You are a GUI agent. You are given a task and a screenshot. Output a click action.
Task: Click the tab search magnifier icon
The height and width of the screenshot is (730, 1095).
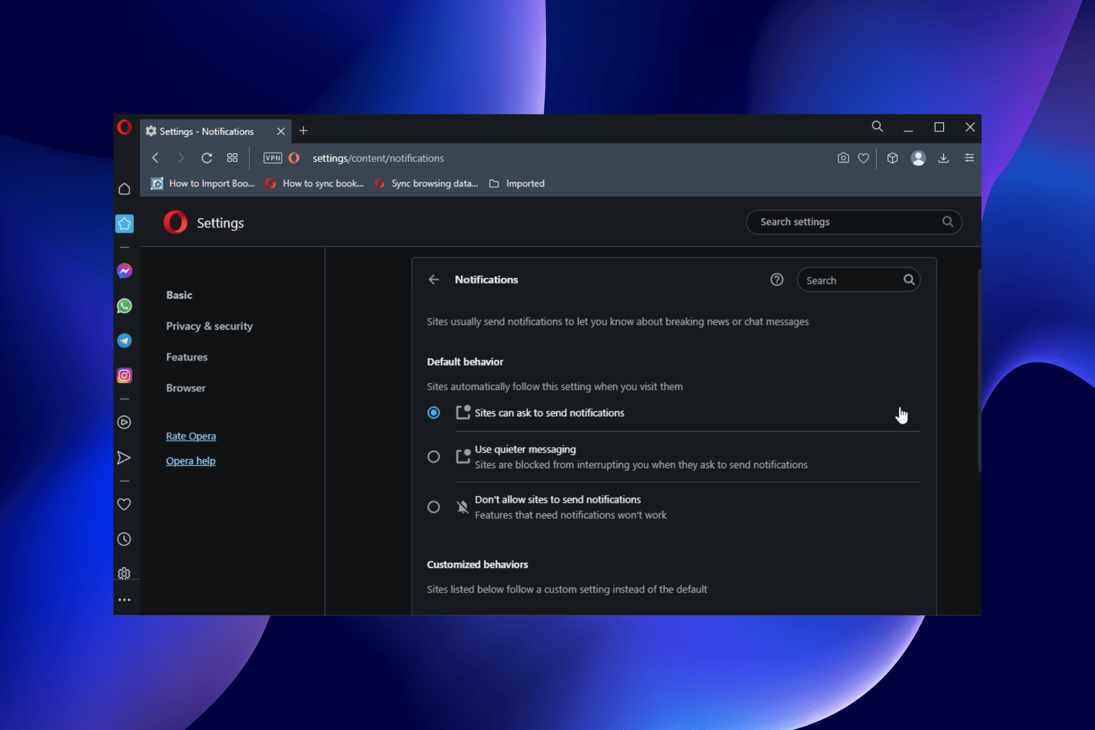pos(877,127)
